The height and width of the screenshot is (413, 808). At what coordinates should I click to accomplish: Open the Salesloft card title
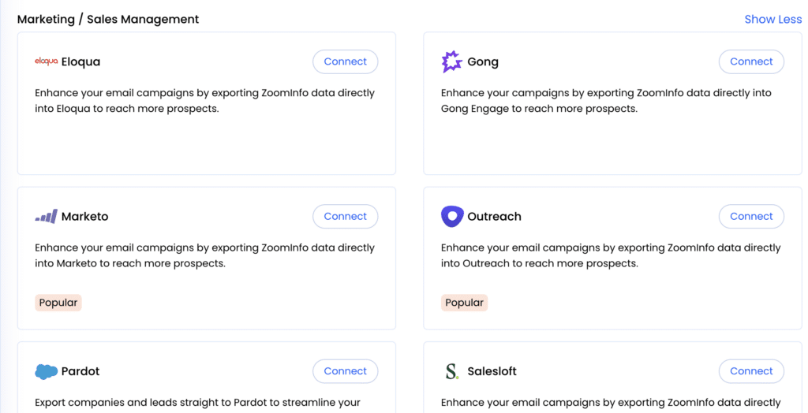492,371
